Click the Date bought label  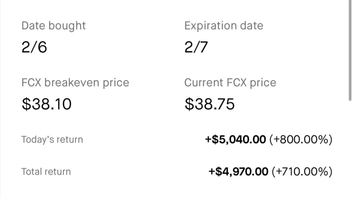pos(54,26)
